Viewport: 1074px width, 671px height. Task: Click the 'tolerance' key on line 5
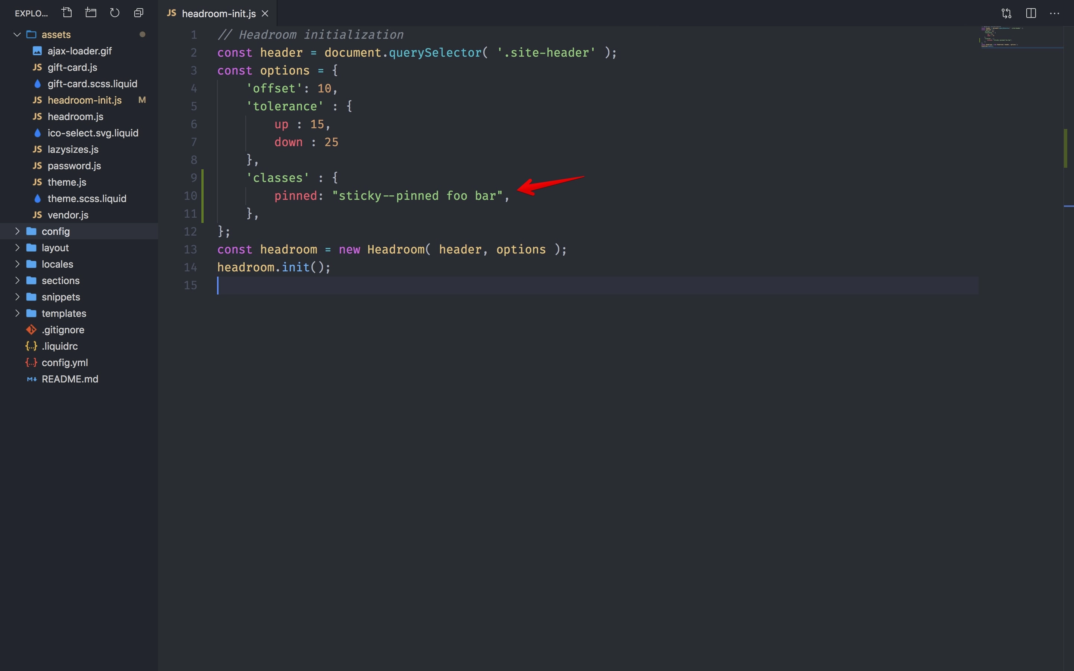tap(285, 107)
